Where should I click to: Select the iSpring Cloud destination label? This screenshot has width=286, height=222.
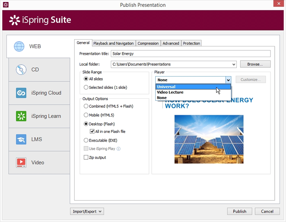(46, 93)
